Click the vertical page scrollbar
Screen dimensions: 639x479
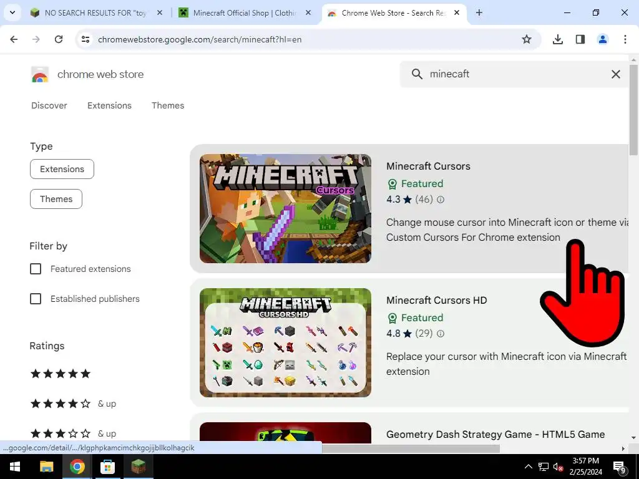point(633,110)
